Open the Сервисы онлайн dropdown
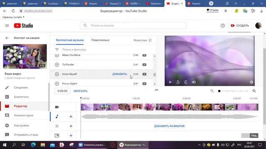Image resolution: width=266 pixels, height=149 pixels. point(13,17)
